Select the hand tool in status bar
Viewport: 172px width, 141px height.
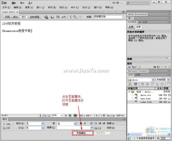44,115
